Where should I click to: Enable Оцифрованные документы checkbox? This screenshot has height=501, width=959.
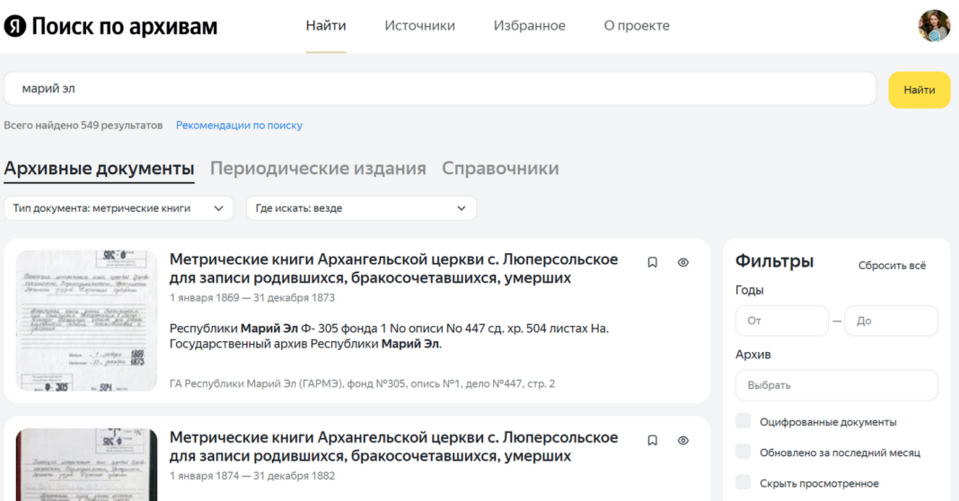point(743,421)
